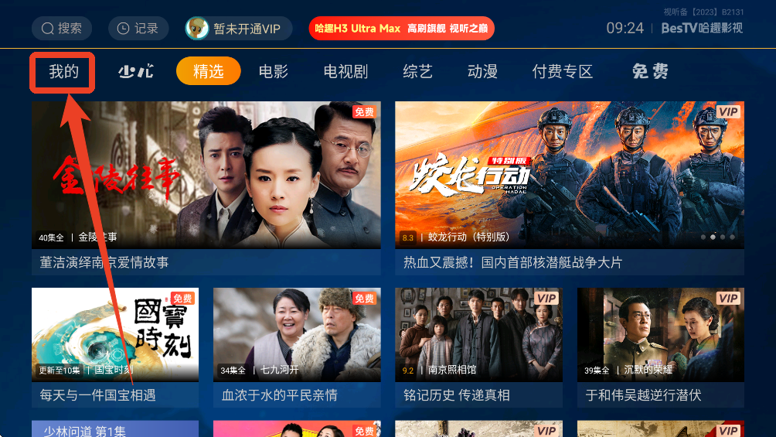Select the stylized 少儿 kids logo tab
Viewport: 776px width, 437px height.
pos(135,71)
